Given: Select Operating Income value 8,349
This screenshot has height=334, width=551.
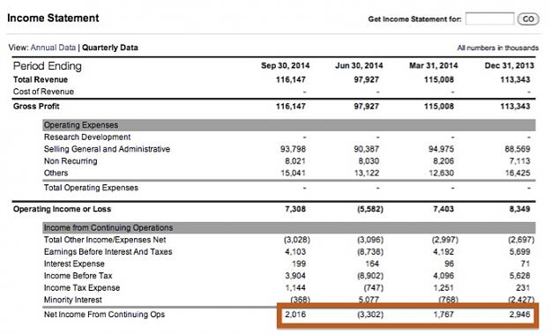Looking at the screenshot, I should click(520, 209).
